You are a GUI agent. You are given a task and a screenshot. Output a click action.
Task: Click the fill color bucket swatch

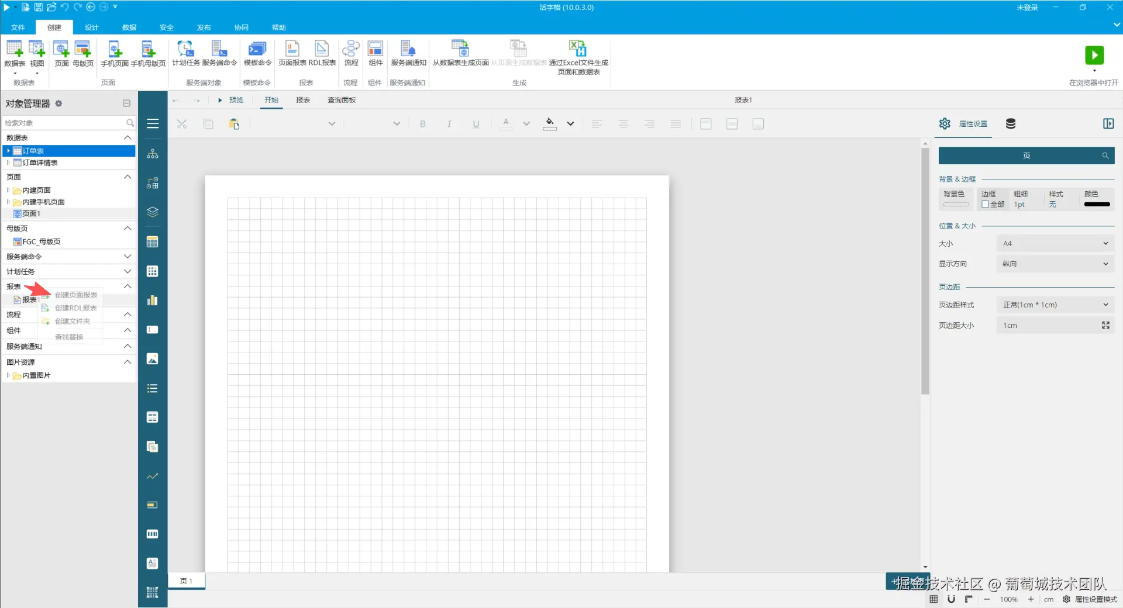pos(550,124)
